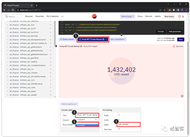The width and height of the screenshot is (190, 137).
Task: Choose the highlighted ?column? option
Action: coord(87,125)
